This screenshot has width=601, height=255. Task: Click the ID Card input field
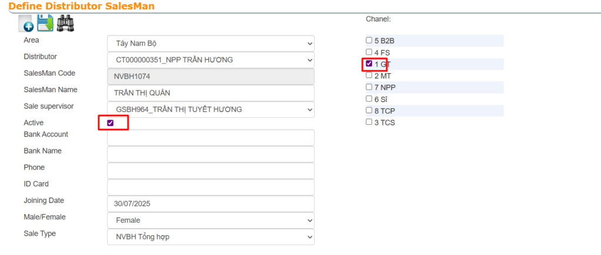coord(211,187)
